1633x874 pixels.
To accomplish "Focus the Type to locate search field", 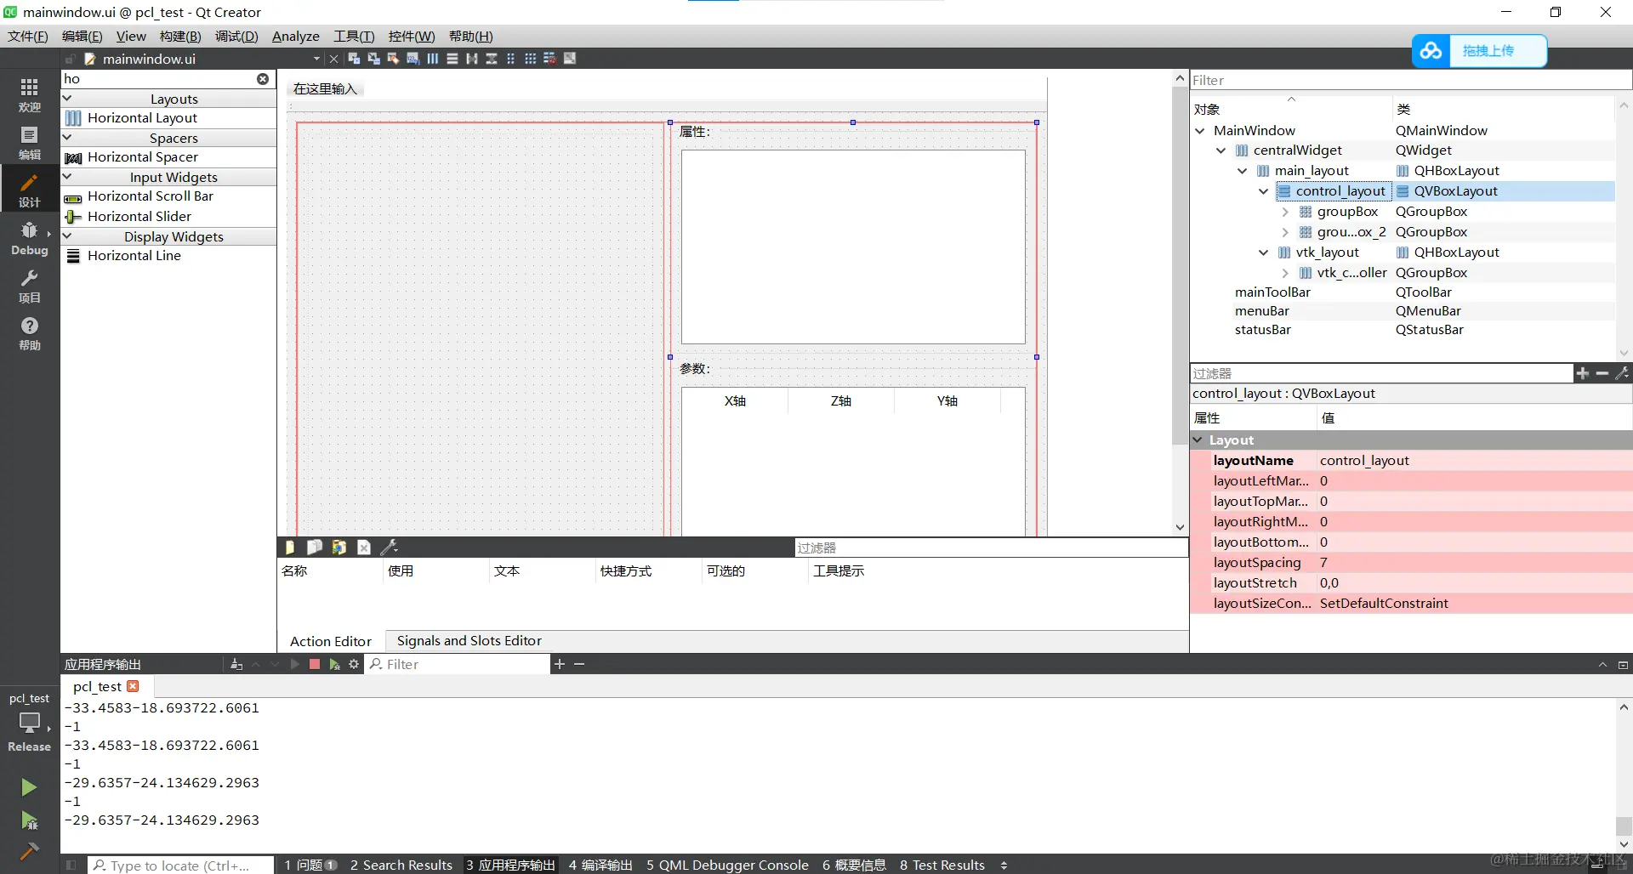I will 182,865.
